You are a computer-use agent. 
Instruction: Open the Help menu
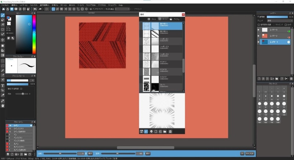(x=121, y=5)
